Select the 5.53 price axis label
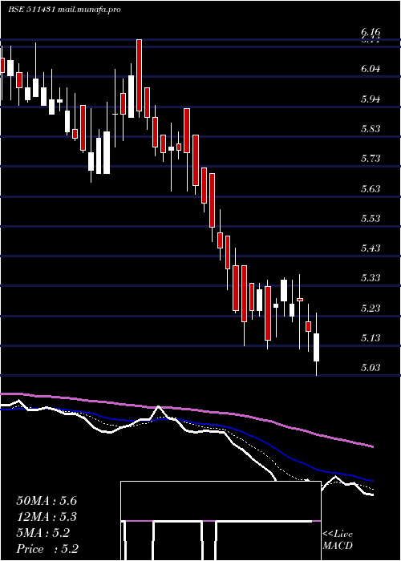The height and width of the screenshot is (561, 401). [x=371, y=218]
